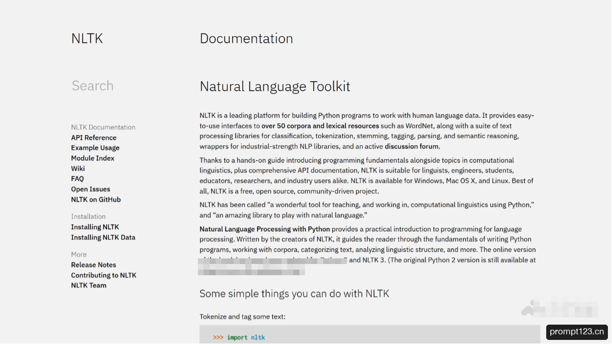Follow the "over 50 corpora and lexical resources" link
The height and width of the screenshot is (344, 612).
pos(320,126)
